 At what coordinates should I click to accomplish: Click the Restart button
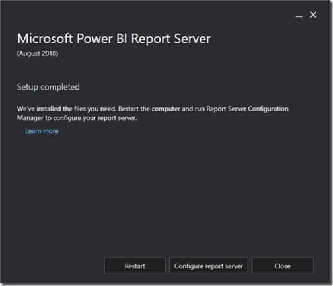point(135,266)
